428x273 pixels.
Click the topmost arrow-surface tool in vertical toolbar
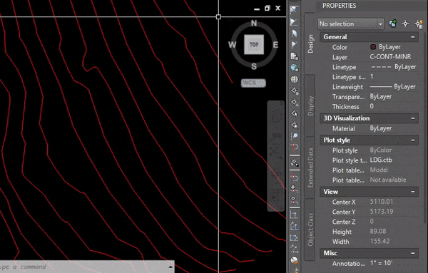click(294, 10)
